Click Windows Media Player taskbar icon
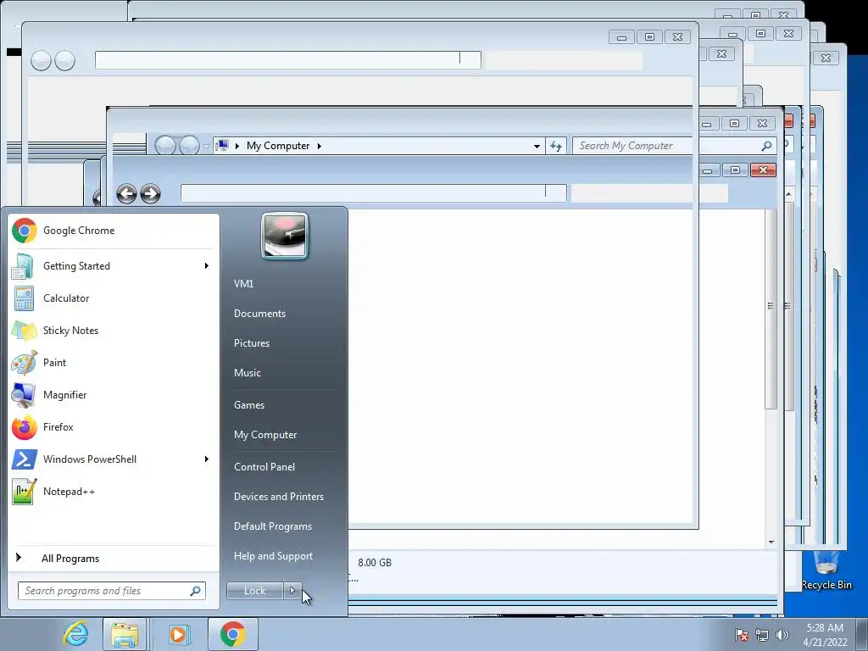The image size is (868, 651). pyautogui.click(x=178, y=634)
